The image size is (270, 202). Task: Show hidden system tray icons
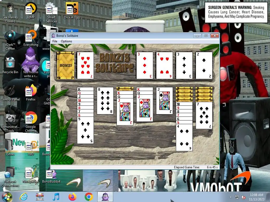(x=230, y=197)
